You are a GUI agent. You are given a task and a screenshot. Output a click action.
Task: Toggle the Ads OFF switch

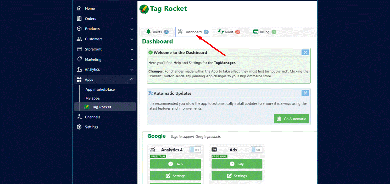pyautogui.click(x=256, y=150)
